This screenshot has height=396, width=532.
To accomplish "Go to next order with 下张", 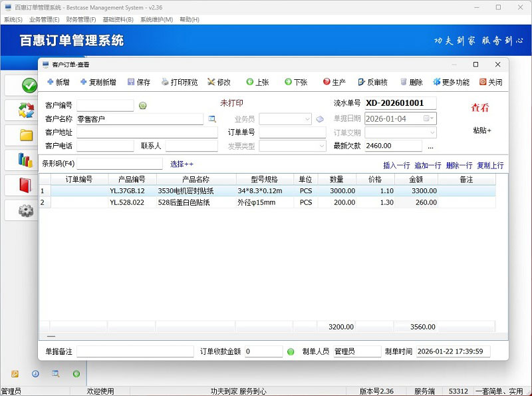I will coord(296,82).
